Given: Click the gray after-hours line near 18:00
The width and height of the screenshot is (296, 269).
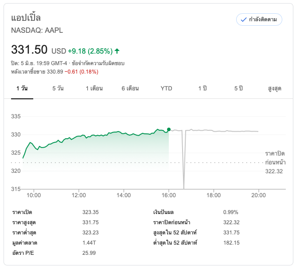Looking at the screenshot, I should point(214,131).
